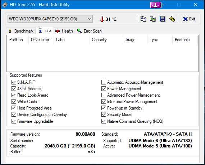Toggle the 48-bit Address checkbox
The height and width of the screenshot is (165, 205).
(x=14, y=89)
